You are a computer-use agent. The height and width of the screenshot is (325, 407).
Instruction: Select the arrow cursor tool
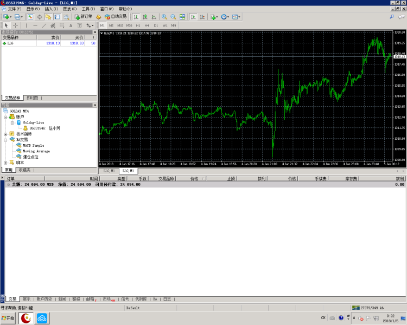[x=6, y=25]
